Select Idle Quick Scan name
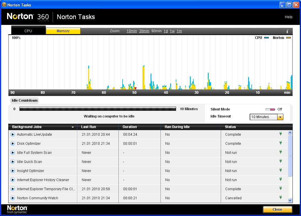The image size is (301, 216). coord(29,162)
